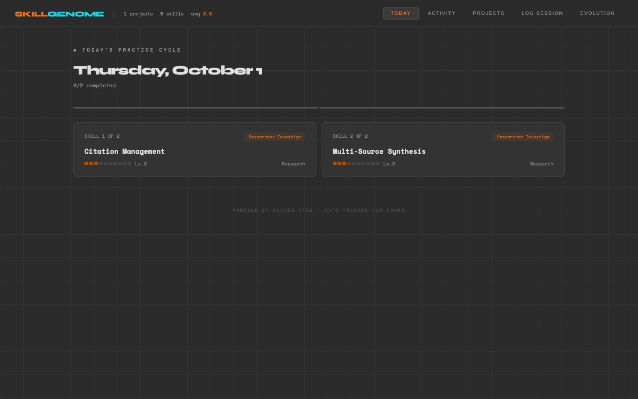Viewport: 638px width, 399px height.
Task: Click the Researcher tag on Multi-Source Synthesis card
Action: 523,137
